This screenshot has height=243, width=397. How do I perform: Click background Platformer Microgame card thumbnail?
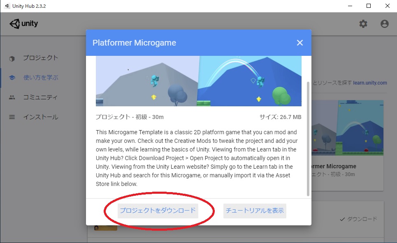[x=347, y=128]
